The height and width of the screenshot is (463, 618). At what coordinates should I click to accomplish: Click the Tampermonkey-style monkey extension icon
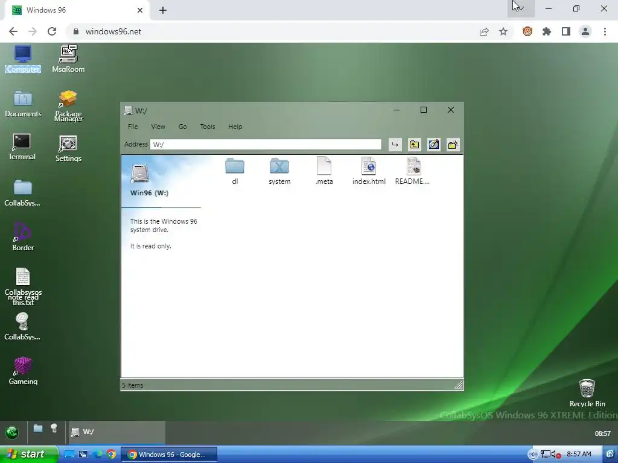pyautogui.click(x=527, y=31)
